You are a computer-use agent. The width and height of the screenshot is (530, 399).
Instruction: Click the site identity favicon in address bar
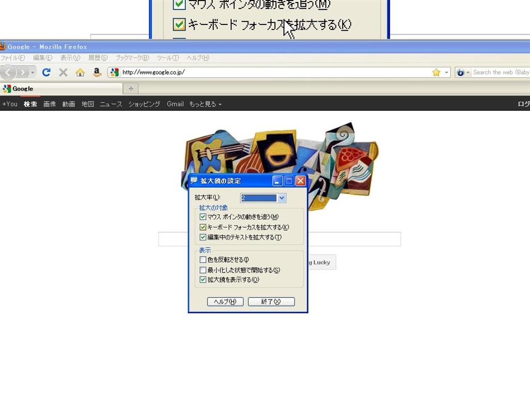click(114, 72)
